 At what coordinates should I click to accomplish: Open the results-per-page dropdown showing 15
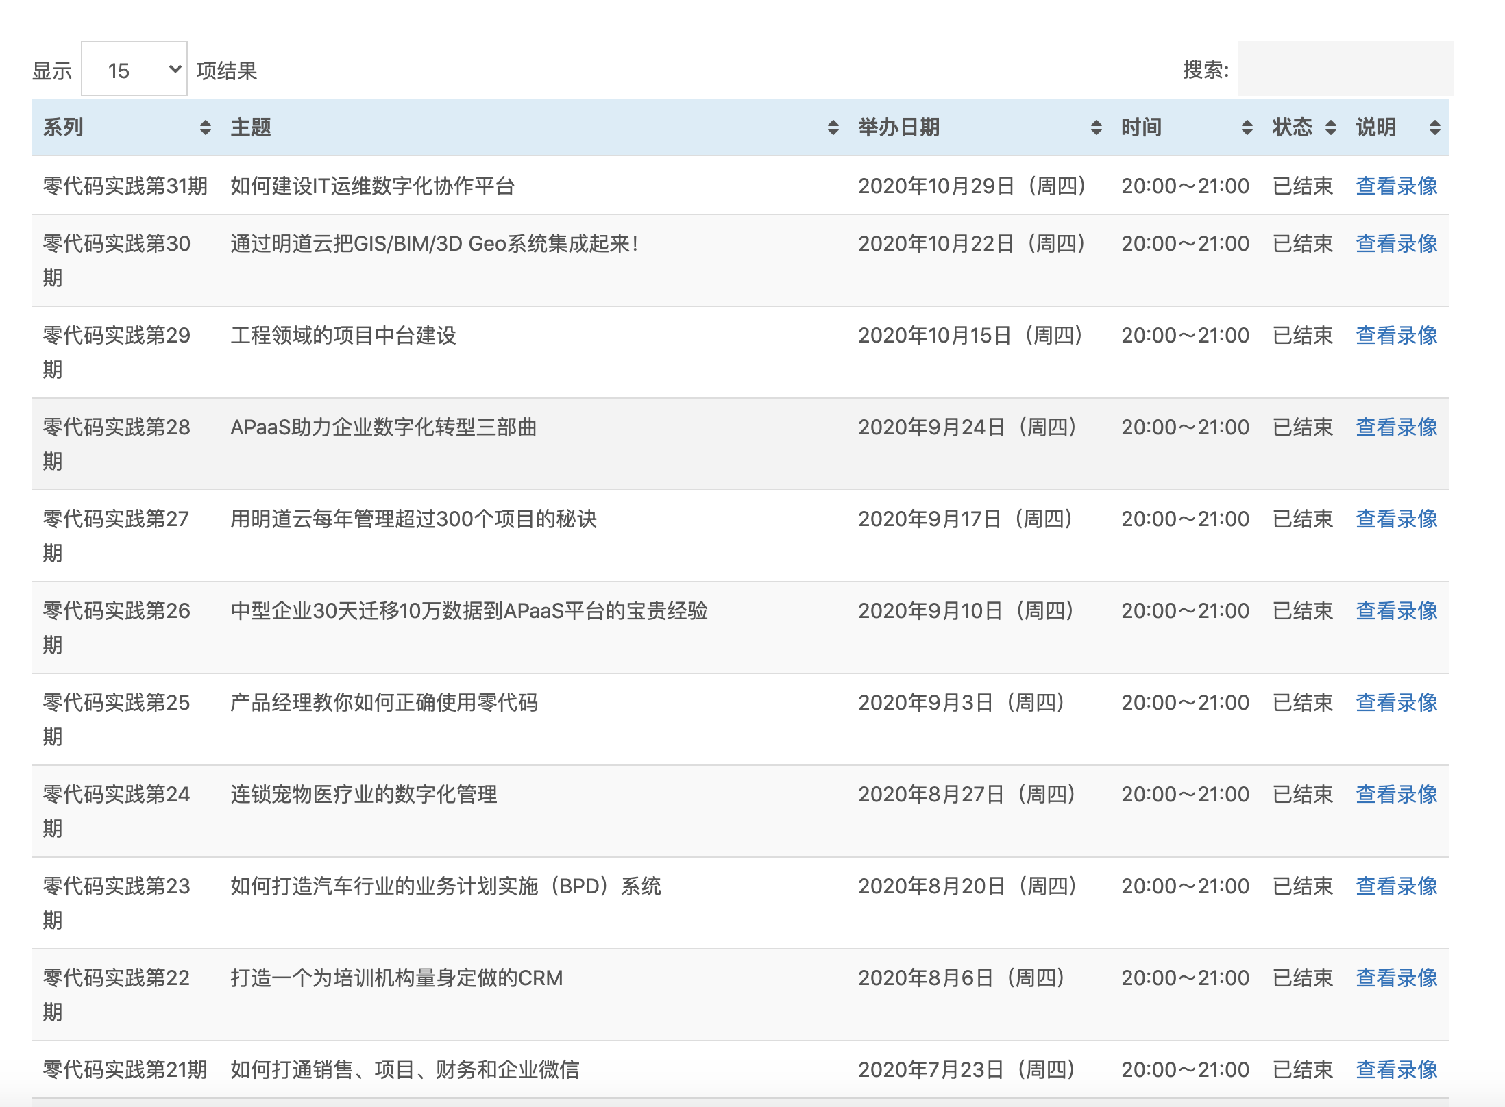pos(134,69)
